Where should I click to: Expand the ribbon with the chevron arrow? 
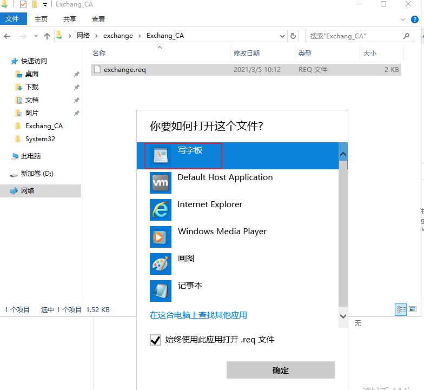coord(402,19)
